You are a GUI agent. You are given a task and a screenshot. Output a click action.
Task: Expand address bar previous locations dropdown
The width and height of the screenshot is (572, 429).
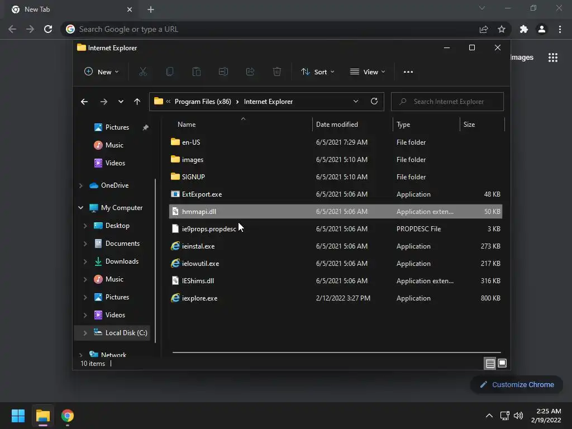pos(356,102)
